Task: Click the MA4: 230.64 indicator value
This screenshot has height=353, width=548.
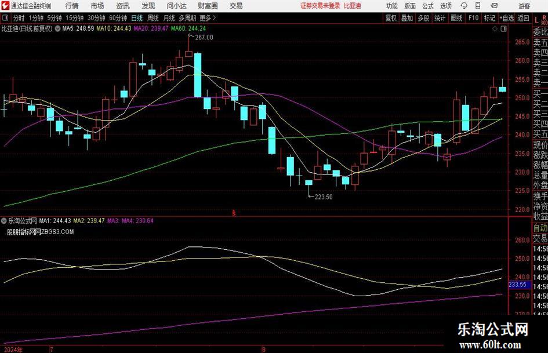Action: [x=137, y=220]
